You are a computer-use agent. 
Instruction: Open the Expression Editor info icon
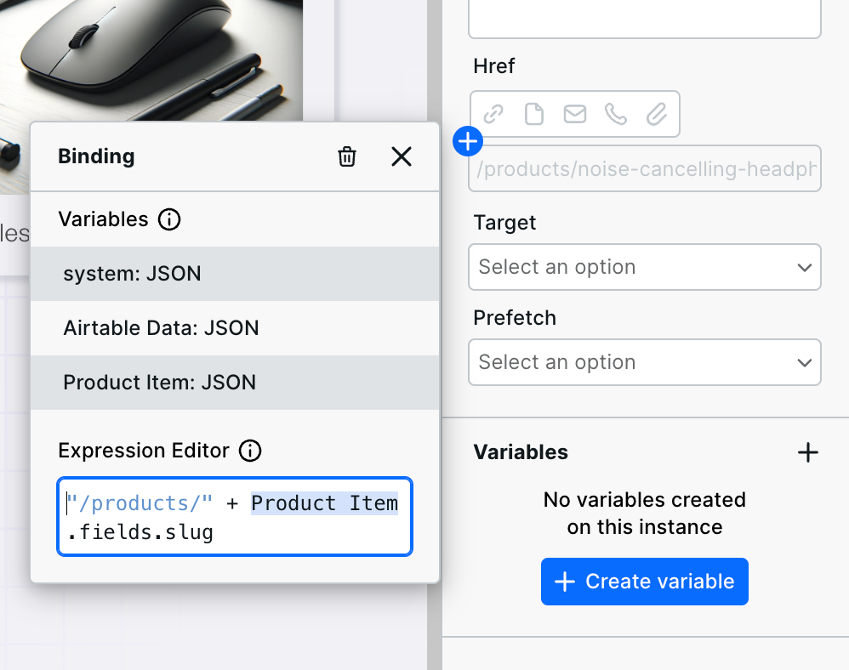coord(249,451)
